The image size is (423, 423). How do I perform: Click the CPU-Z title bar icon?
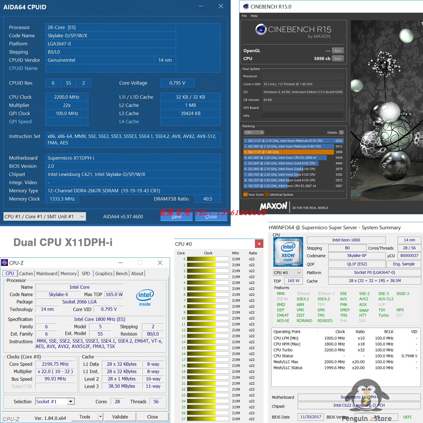coord(4,263)
